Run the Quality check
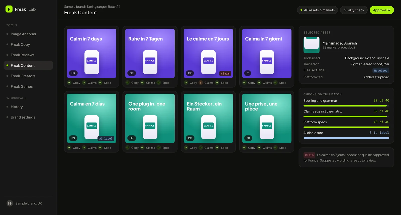The height and width of the screenshot is (215, 401). [x=354, y=10]
